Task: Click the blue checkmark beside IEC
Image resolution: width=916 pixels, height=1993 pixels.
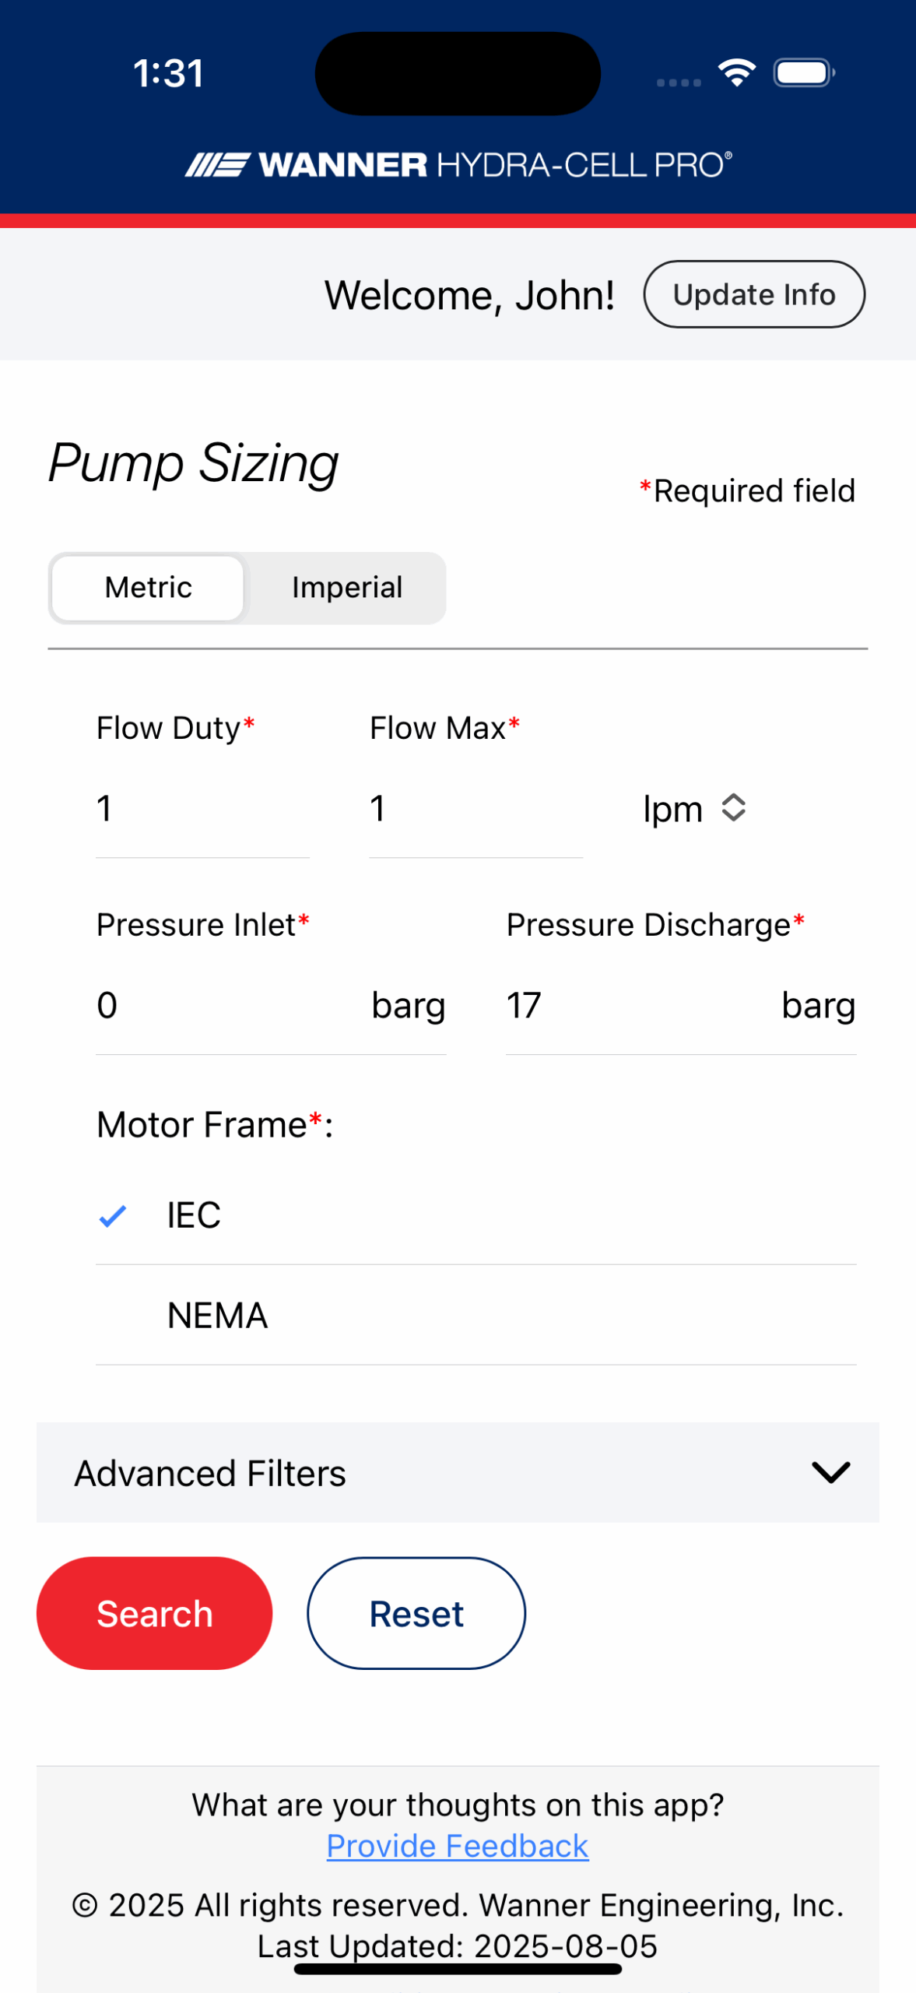Action: [113, 1215]
